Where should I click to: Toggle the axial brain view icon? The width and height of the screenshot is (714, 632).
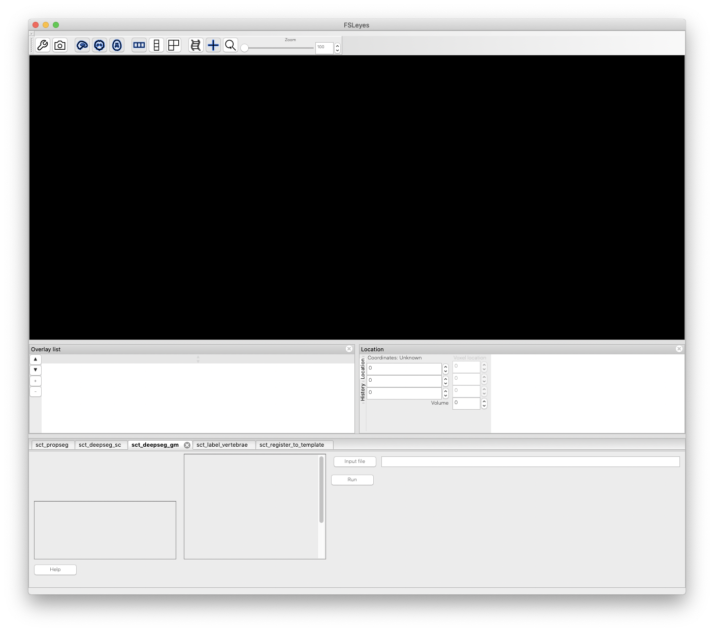116,45
